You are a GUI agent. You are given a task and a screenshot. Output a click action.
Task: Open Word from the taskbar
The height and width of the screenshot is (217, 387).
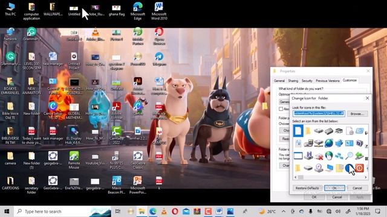click(219, 212)
